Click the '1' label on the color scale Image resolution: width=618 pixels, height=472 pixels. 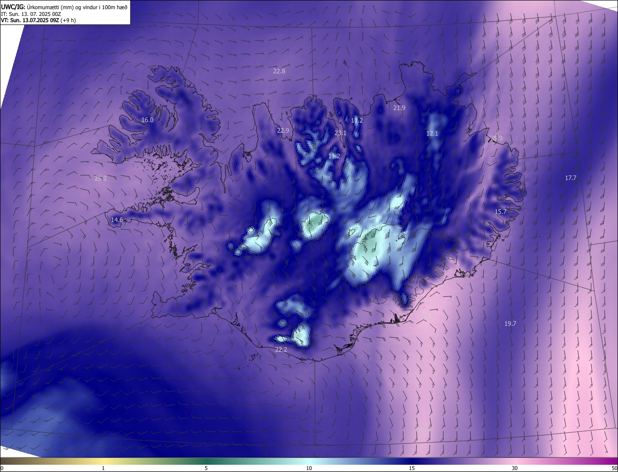(x=103, y=468)
